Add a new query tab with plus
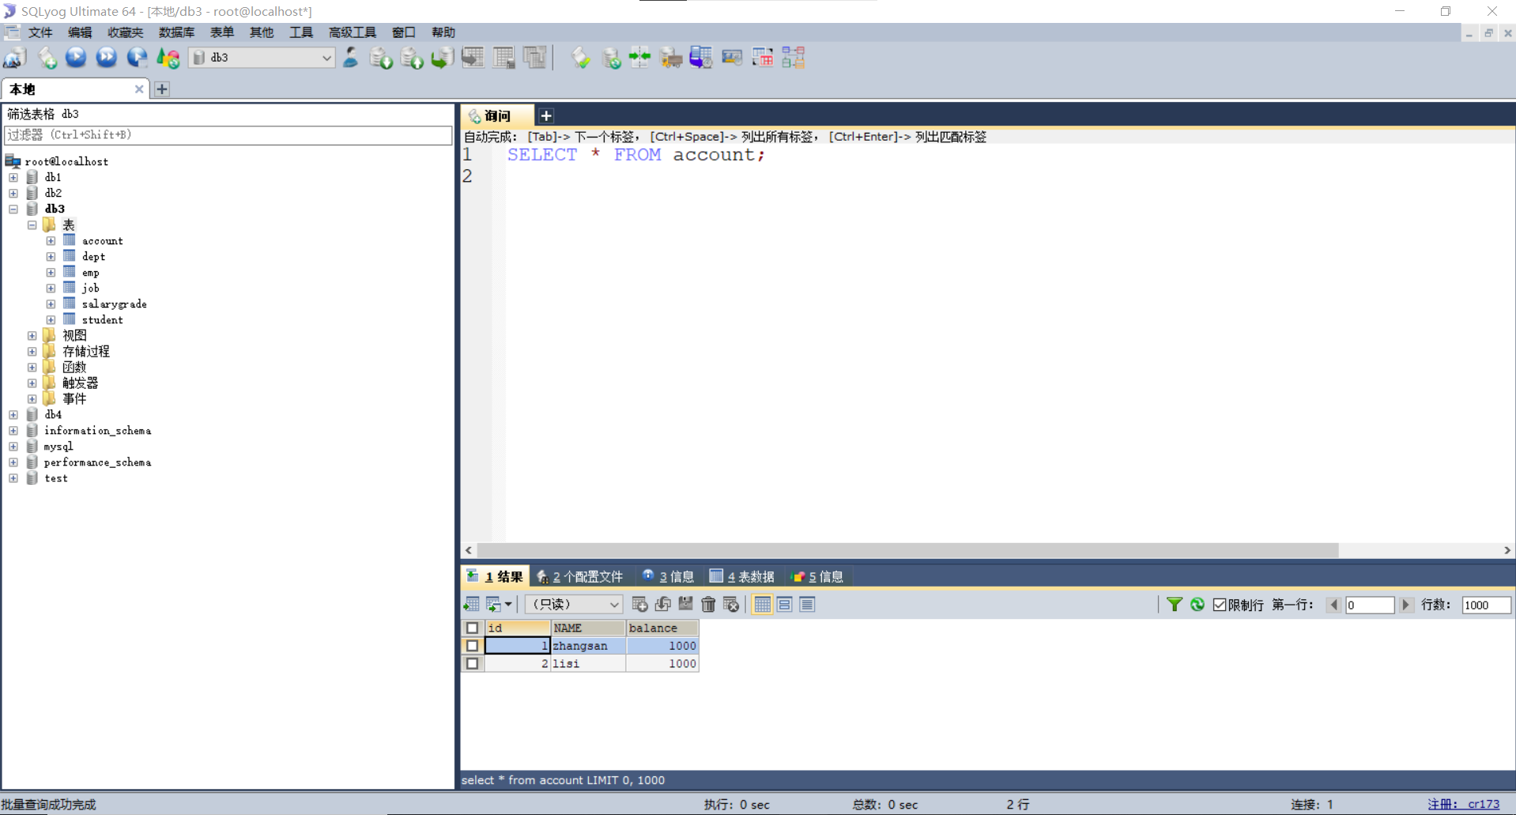1516x815 pixels. tap(546, 115)
